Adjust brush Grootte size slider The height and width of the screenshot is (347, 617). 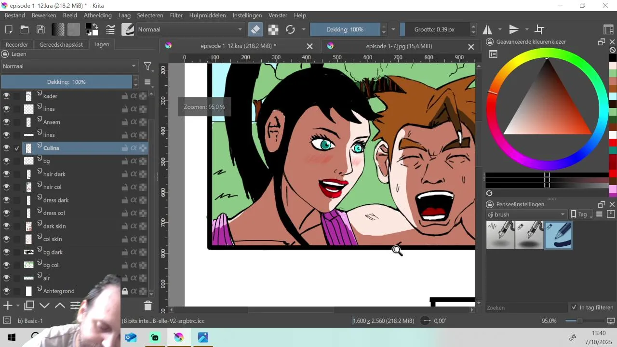tap(434, 29)
